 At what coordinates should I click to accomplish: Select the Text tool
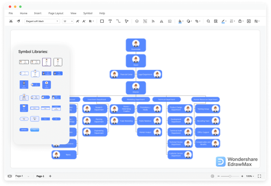tap(110, 21)
